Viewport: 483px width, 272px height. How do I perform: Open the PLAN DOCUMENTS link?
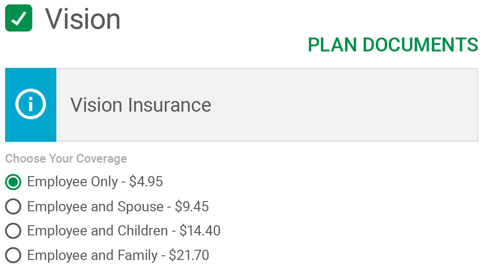coord(393,45)
